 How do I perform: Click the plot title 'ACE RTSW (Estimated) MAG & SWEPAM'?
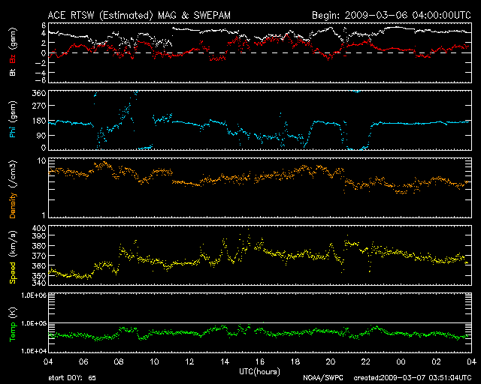point(139,15)
